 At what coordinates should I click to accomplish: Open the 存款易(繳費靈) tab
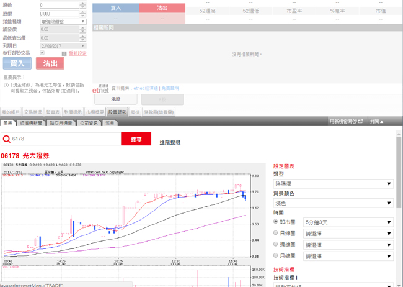pyautogui.click(x=159, y=112)
